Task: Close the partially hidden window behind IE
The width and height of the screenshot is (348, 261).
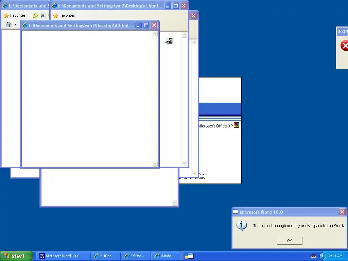Action: [193, 16]
